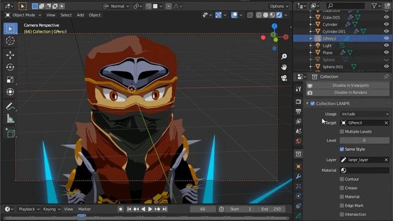Open the Modifiers wrench properties tab
Image resolution: width=393 pixels, height=221 pixels.
(298, 177)
